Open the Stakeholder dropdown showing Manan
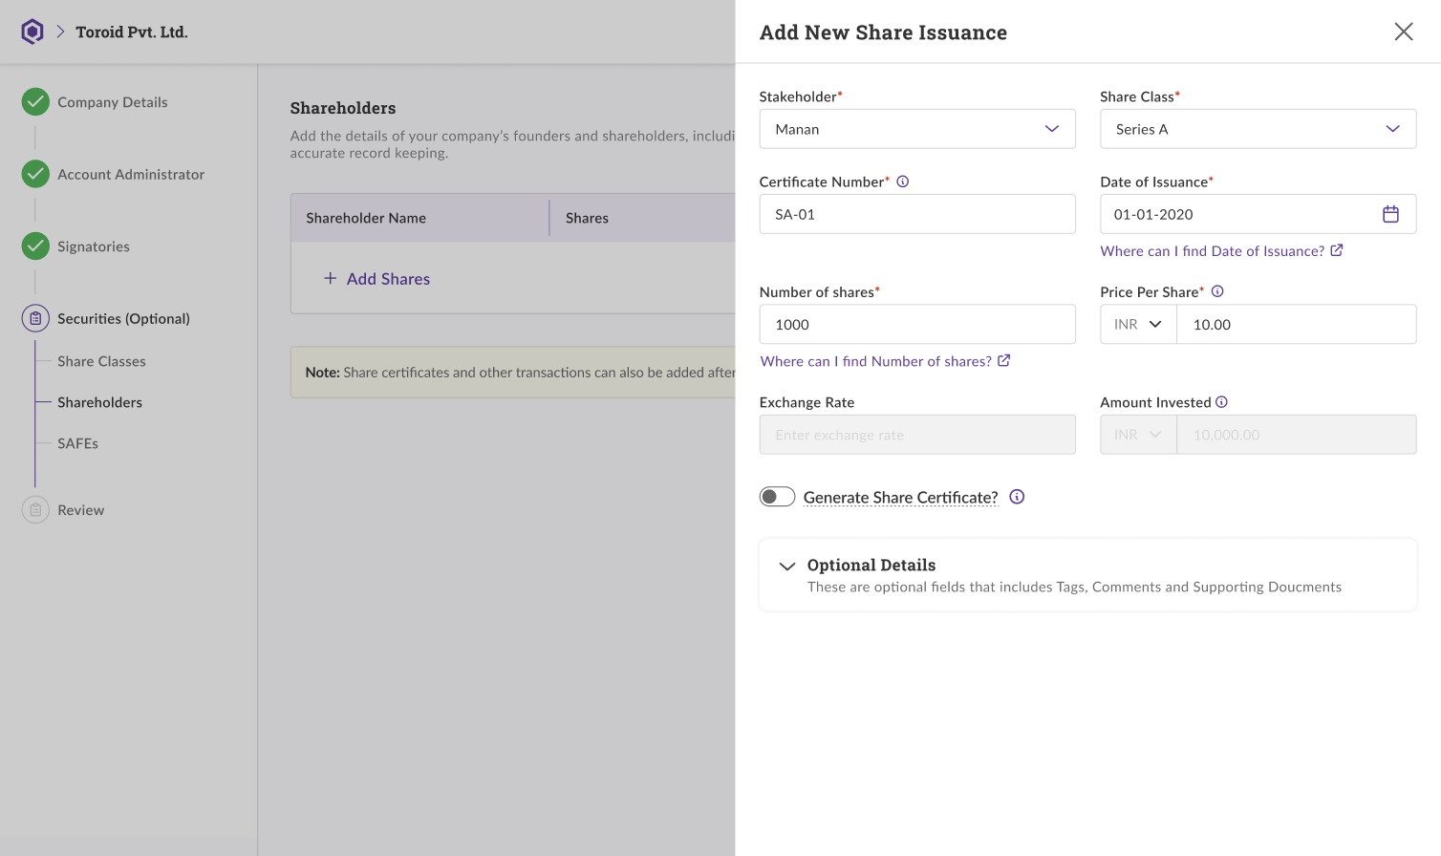Screen dimensions: 1441x856 point(916,129)
